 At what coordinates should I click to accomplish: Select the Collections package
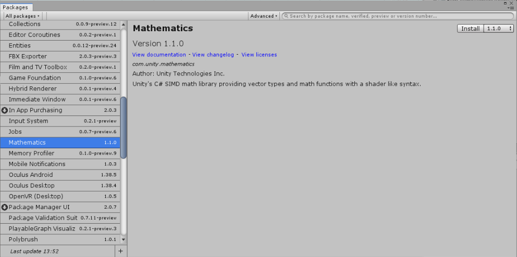tap(60, 24)
